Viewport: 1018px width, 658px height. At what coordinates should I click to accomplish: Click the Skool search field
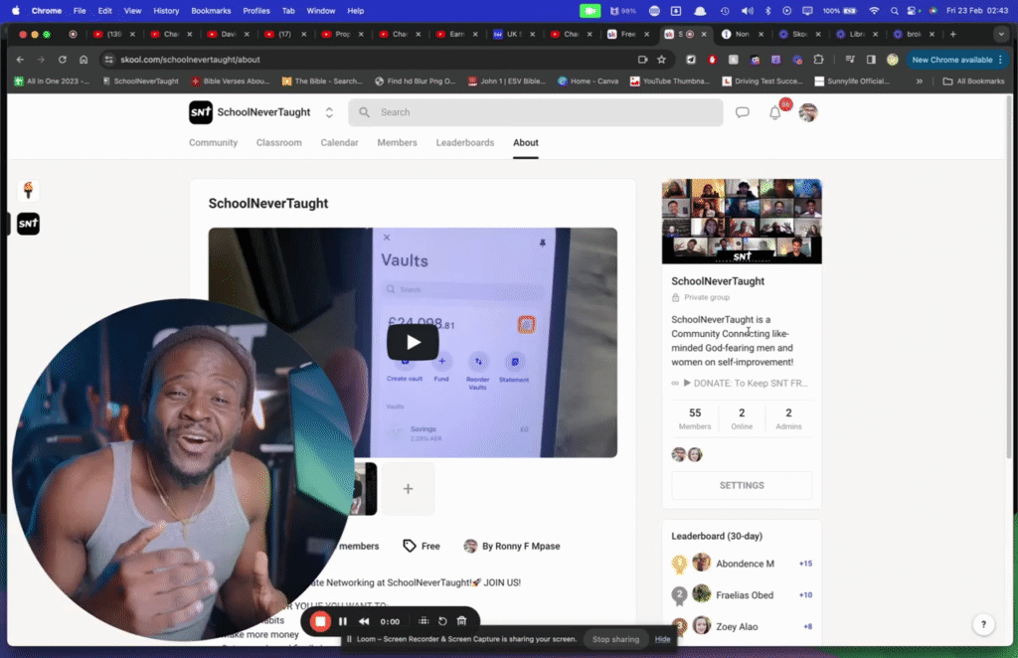pyautogui.click(x=536, y=112)
